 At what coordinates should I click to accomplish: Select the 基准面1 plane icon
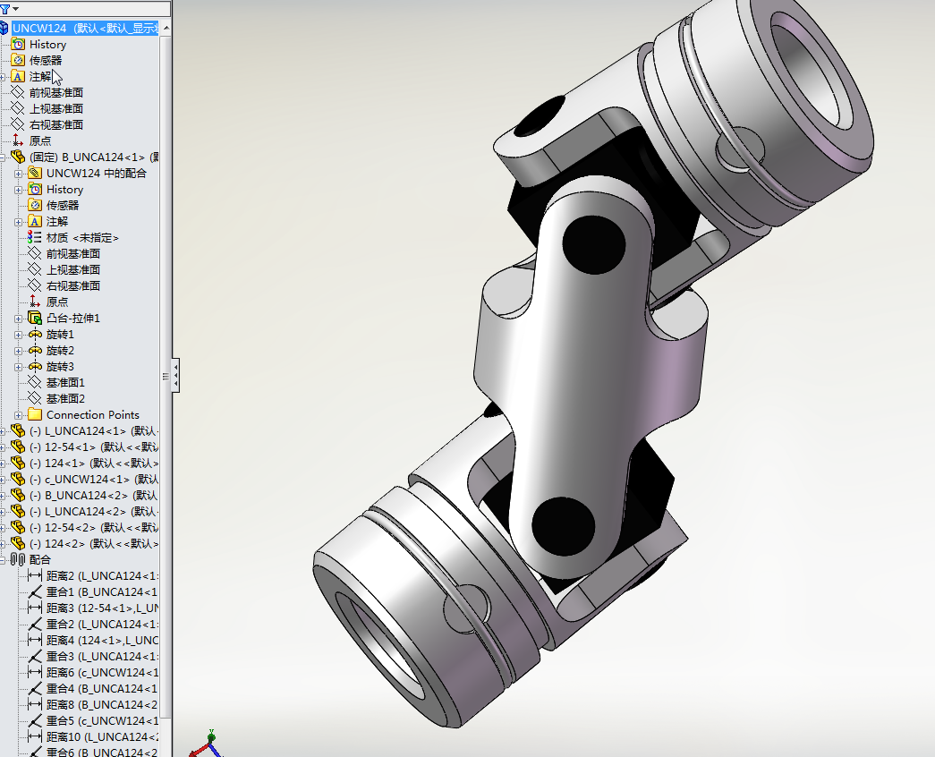tap(35, 382)
